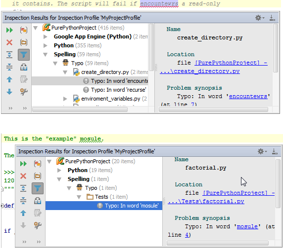The width and height of the screenshot is (283, 248).
Task: Click the export icon in lower panel header
Action: [x=275, y=151]
